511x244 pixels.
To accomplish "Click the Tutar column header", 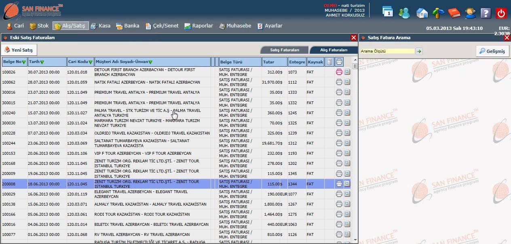I will point(275,62).
